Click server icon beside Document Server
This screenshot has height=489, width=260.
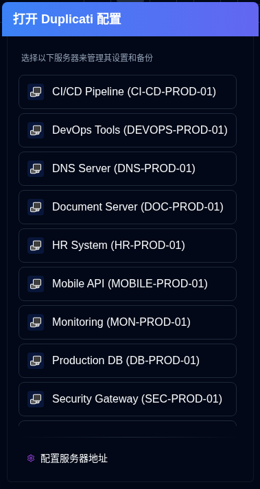pos(36,206)
